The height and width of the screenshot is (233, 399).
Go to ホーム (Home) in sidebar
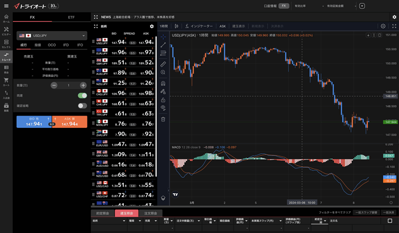click(6, 19)
